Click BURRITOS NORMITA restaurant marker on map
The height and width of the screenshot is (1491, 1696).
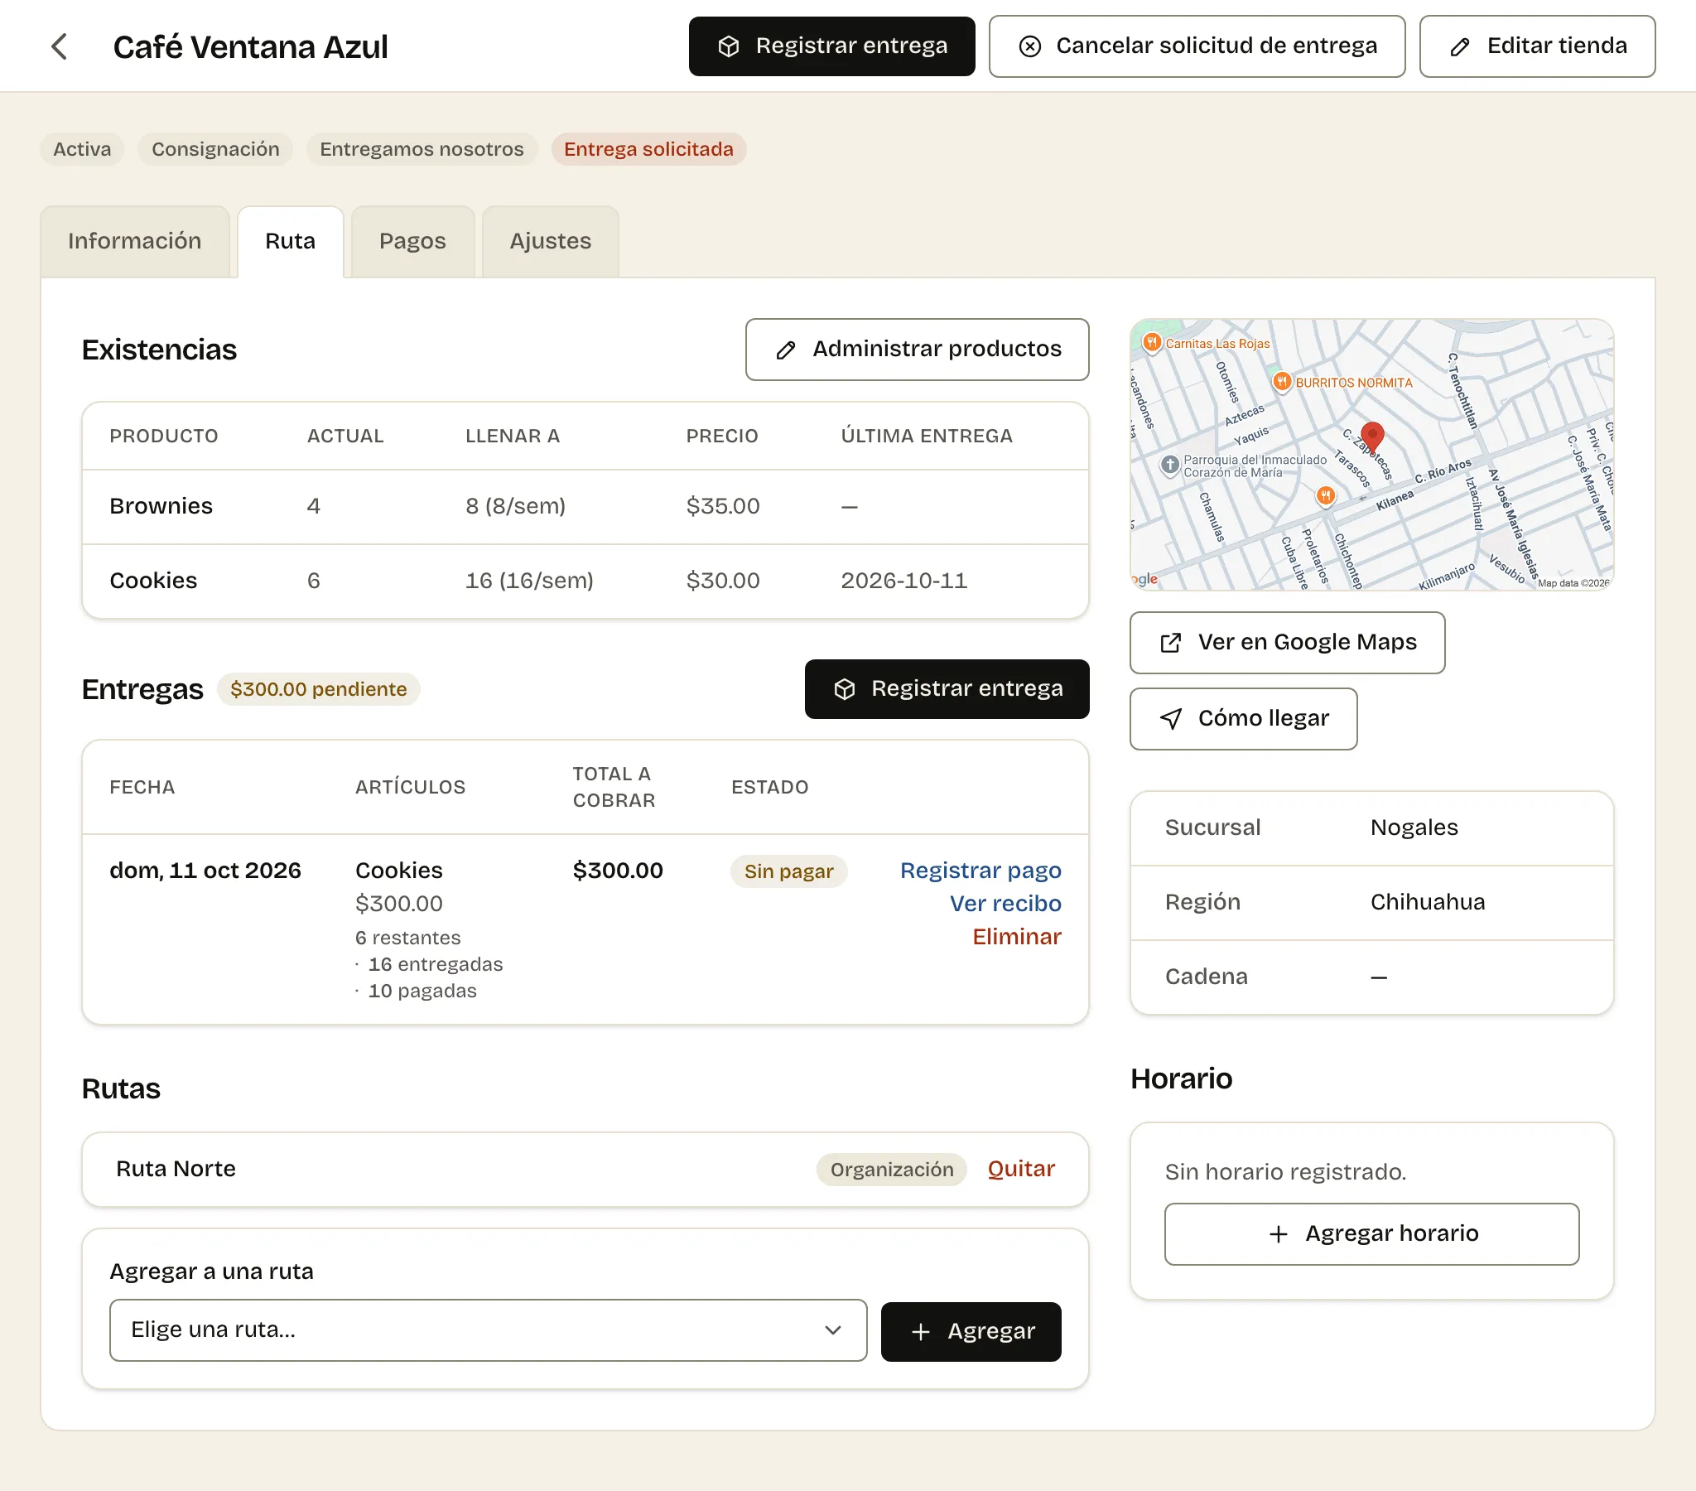point(1282,381)
